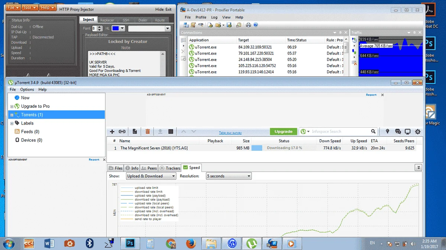Click Proxifier traffic clock icon
The width and height of the screenshot is (446, 250).
point(354,40)
